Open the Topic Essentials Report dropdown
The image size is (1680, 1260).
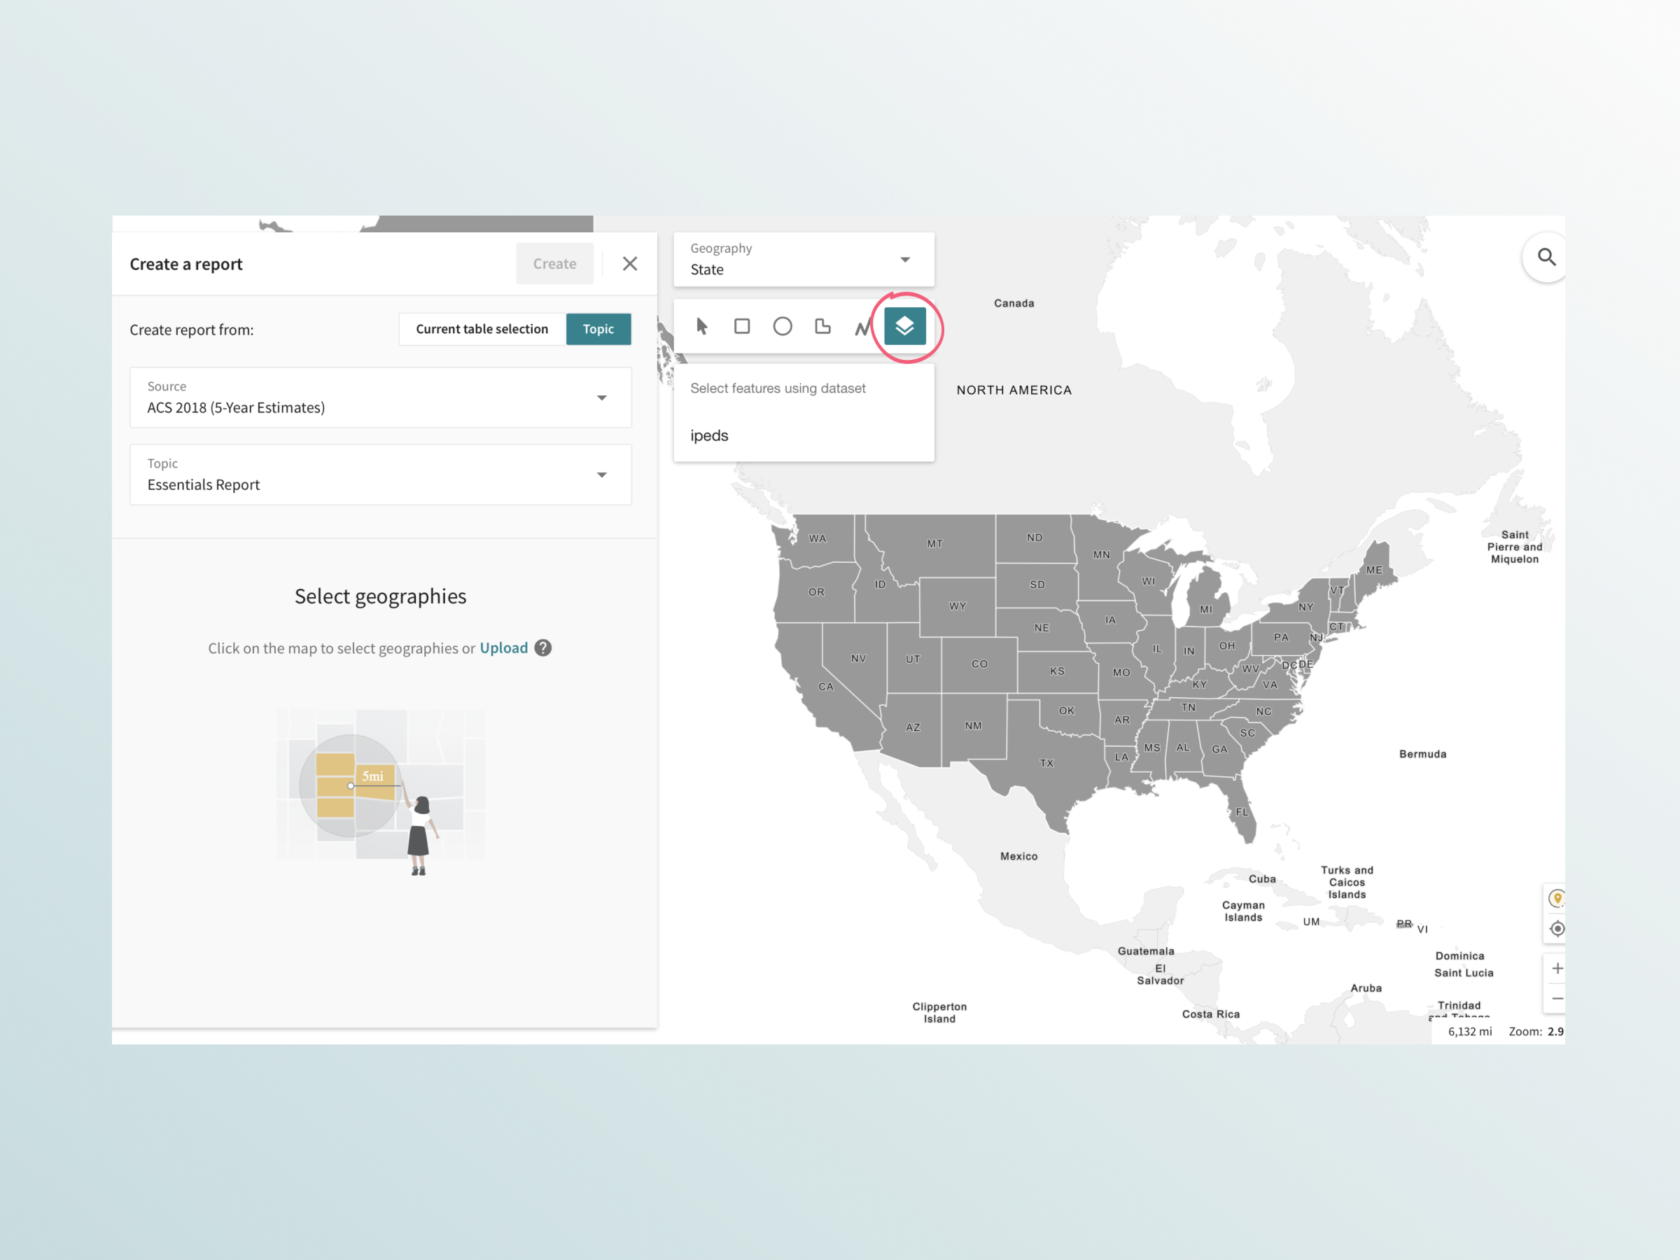click(379, 475)
